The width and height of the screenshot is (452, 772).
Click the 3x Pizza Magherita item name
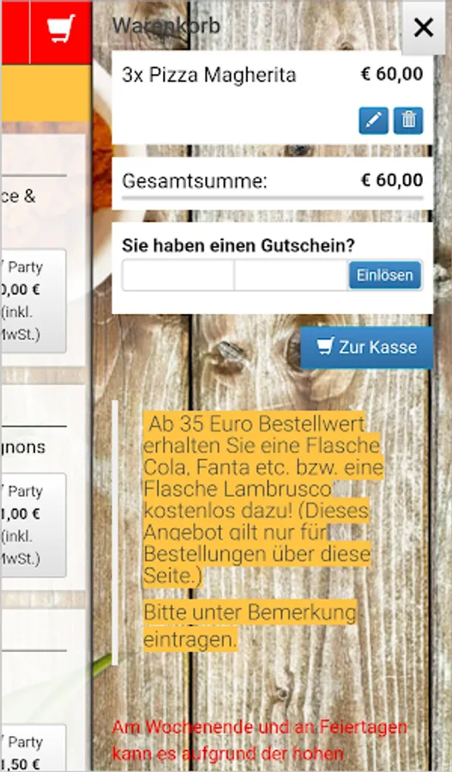209,75
